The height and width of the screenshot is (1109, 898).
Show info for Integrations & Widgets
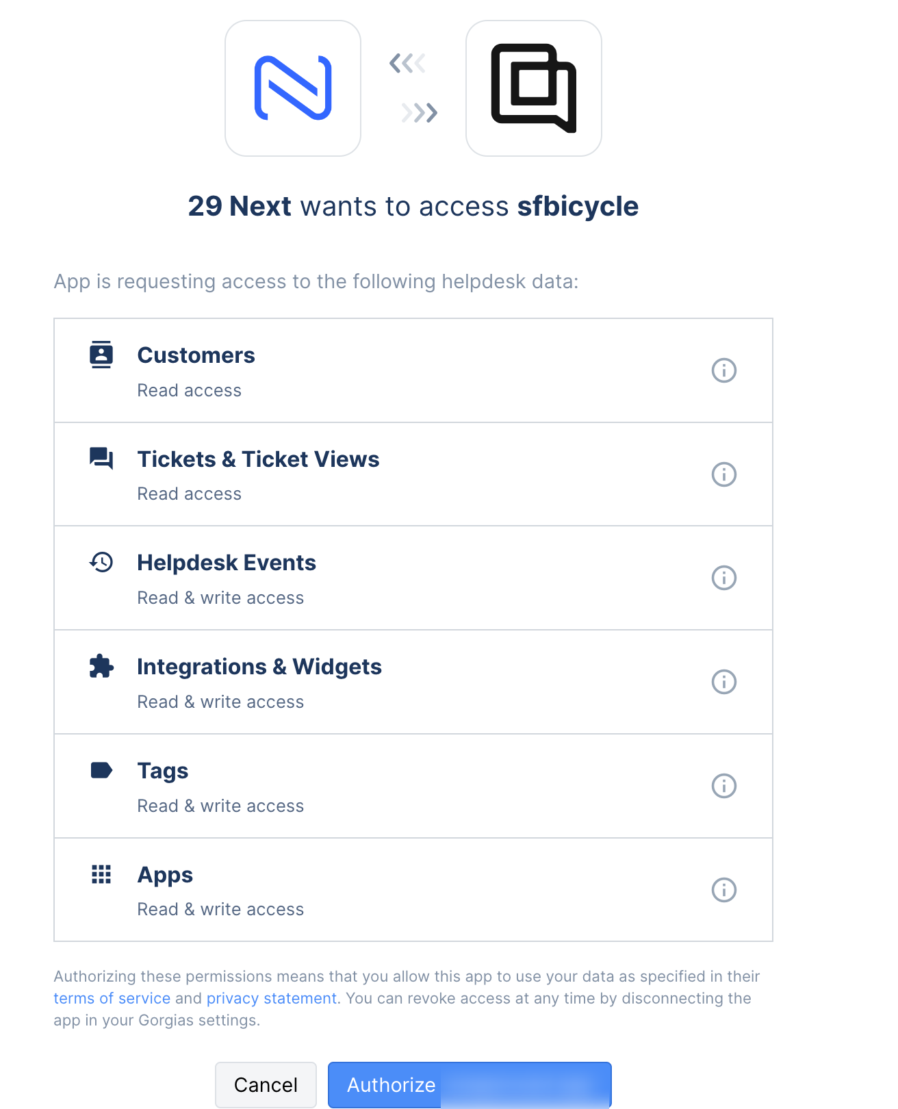[x=724, y=682]
